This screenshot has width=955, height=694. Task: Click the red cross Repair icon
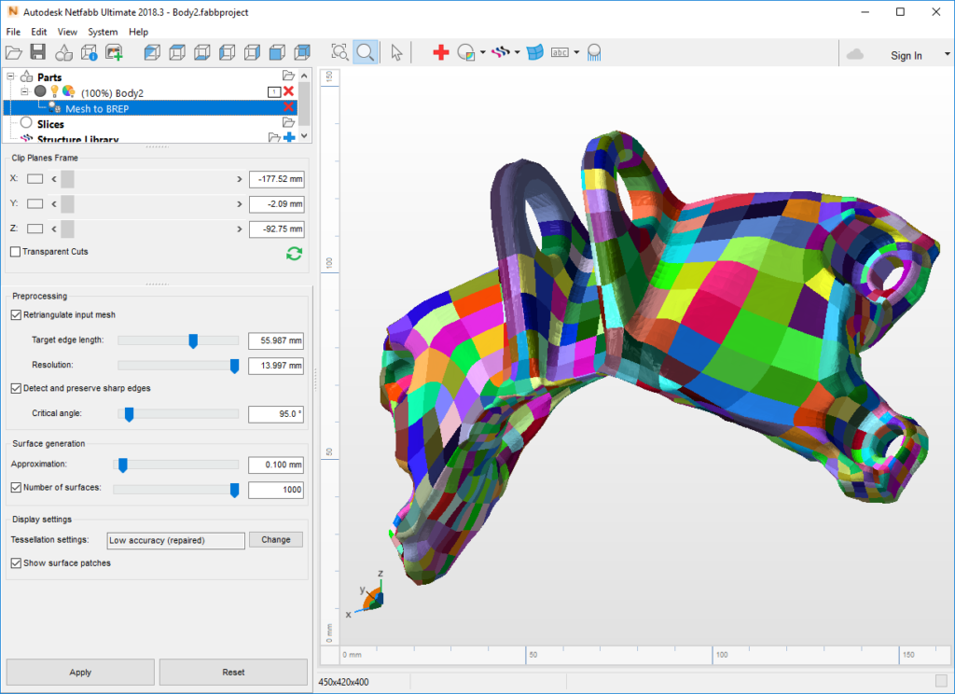tap(441, 53)
